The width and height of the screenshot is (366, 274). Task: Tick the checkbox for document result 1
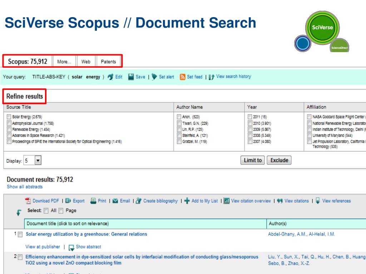pos(20,234)
